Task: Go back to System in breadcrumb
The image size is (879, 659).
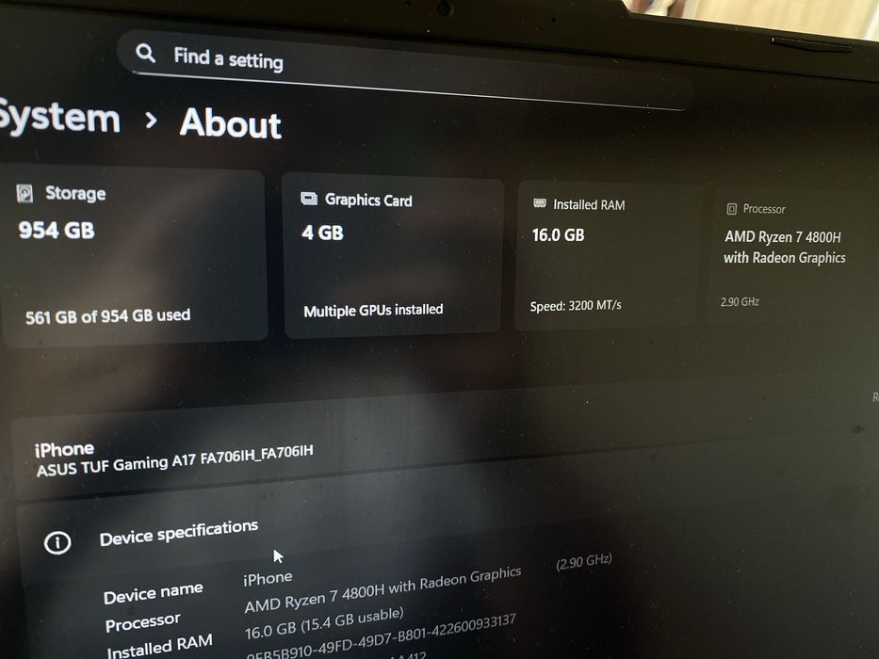Action: [x=59, y=117]
